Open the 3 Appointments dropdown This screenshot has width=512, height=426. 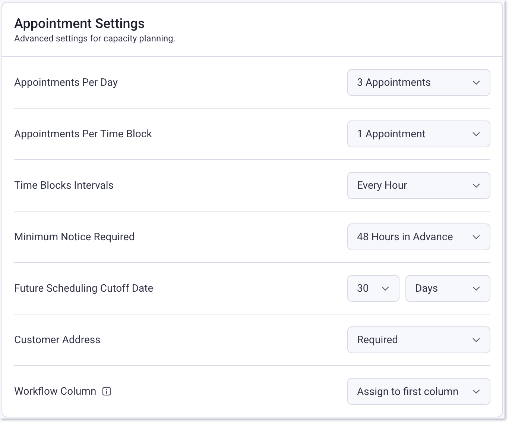[x=418, y=82]
